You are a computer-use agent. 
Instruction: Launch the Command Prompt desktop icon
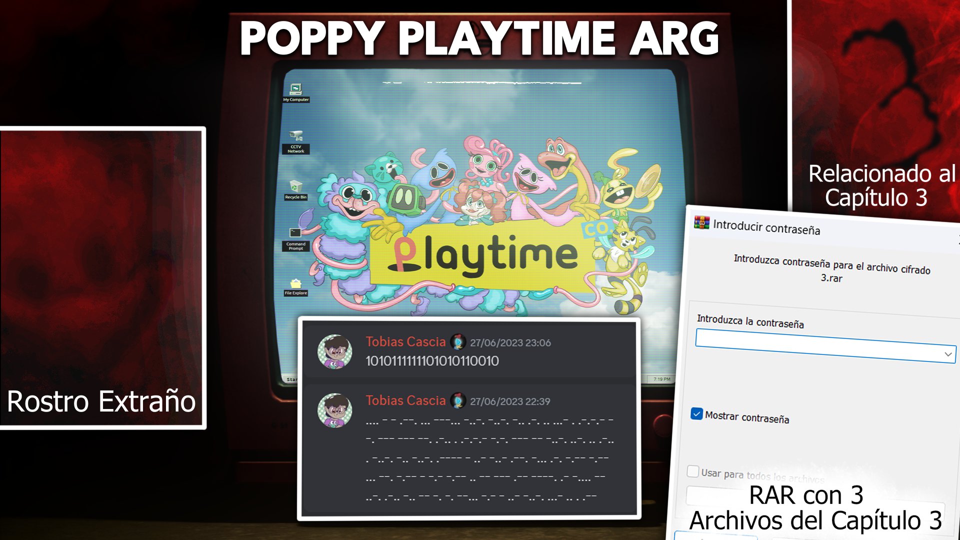click(x=295, y=239)
